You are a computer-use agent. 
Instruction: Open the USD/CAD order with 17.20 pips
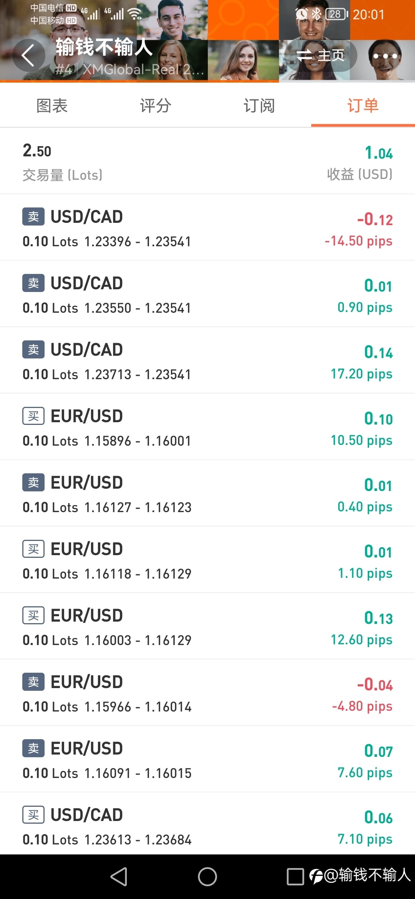tap(207, 360)
